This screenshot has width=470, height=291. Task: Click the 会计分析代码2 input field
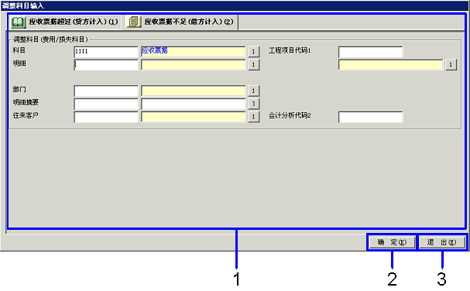click(370, 117)
